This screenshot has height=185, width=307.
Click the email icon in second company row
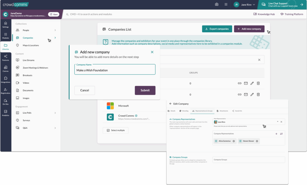(x=246, y=95)
